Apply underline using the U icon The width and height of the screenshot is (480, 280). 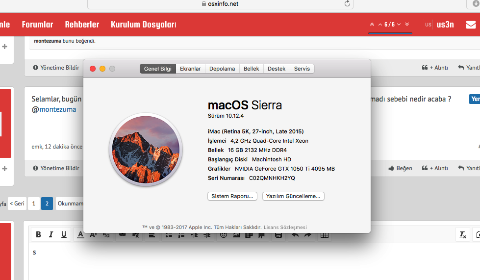click(63, 235)
